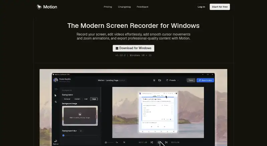This screenshot has width=267, height=146.
Task: Open the layout grid icon in the demo sidebar
Action: click(56, 89)
